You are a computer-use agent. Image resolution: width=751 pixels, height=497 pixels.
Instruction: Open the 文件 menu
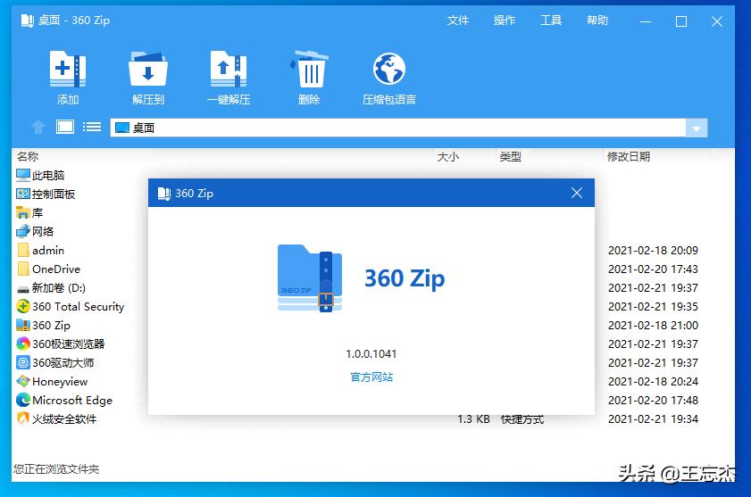coord(458,21)
